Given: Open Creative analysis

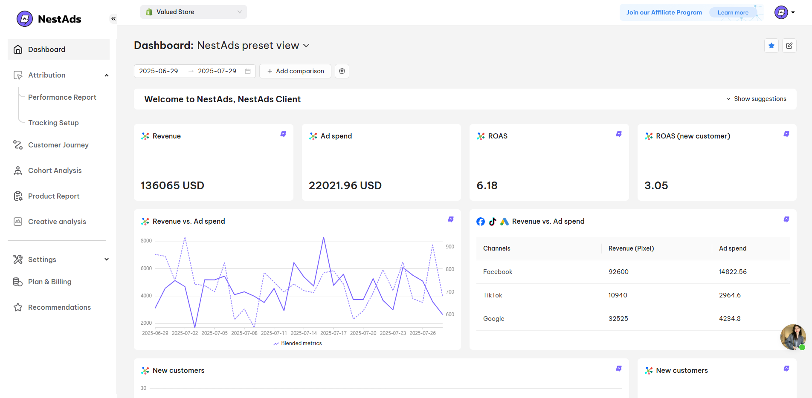Looking at the screenshot, I should tap(57, 222).
